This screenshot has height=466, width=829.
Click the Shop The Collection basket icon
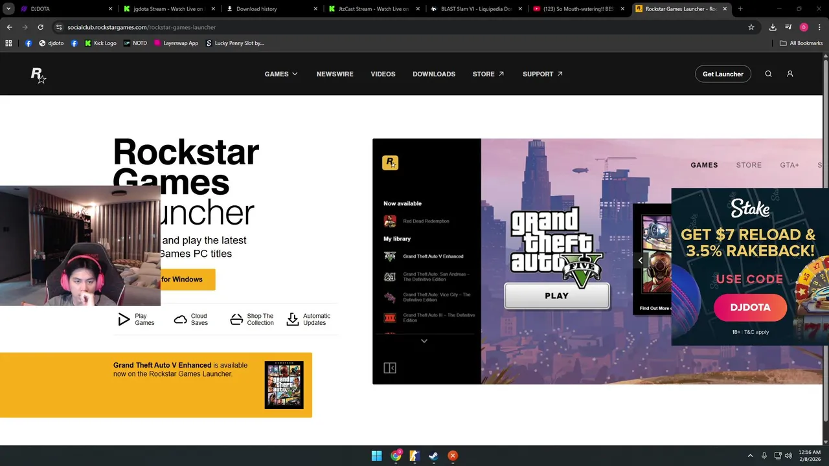pyautogui.click(x=236, y=320)
